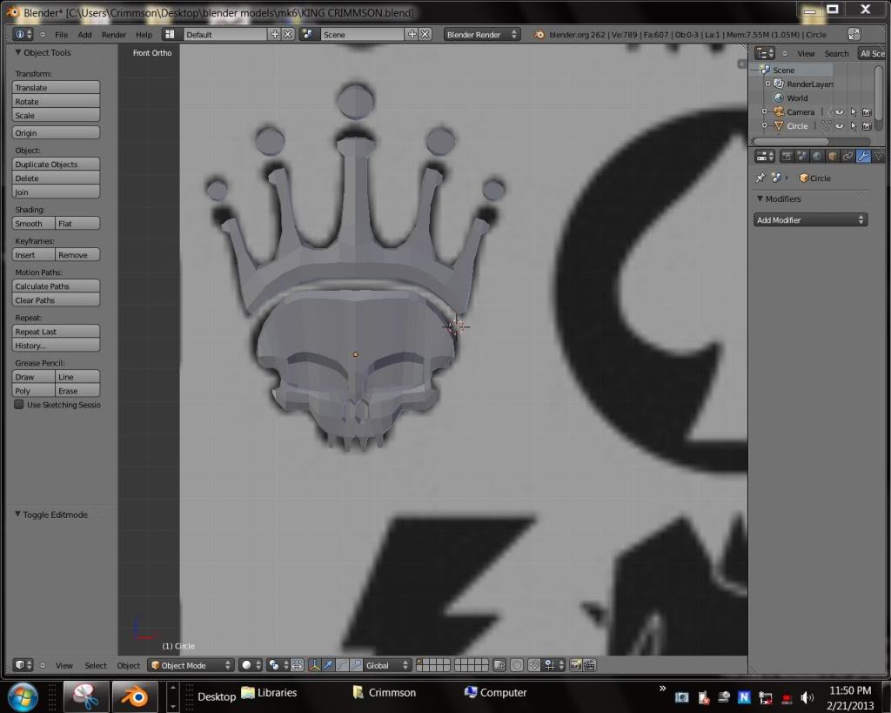
Task: Delete the Default screen layout
Action: [288, 34]
